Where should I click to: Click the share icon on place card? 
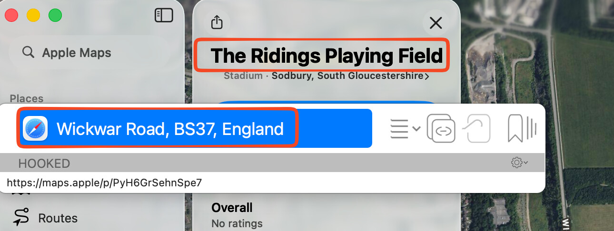point(217,22)
